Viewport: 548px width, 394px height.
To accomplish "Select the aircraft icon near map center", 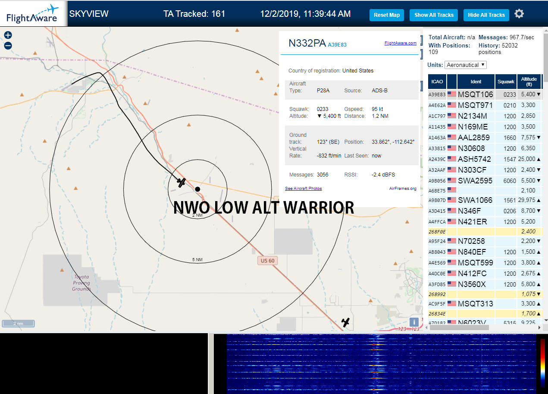I will click(182, 183).
